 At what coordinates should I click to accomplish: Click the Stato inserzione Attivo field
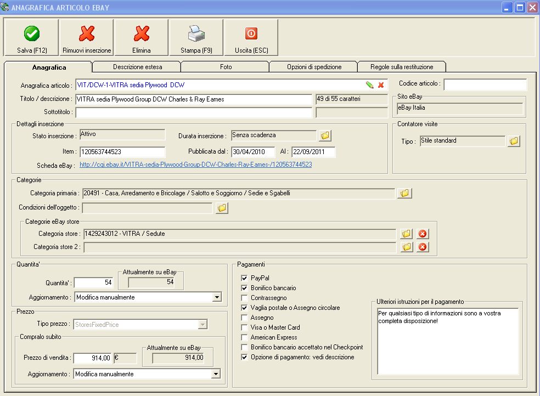pyautogui.click(x=122, y=134)
